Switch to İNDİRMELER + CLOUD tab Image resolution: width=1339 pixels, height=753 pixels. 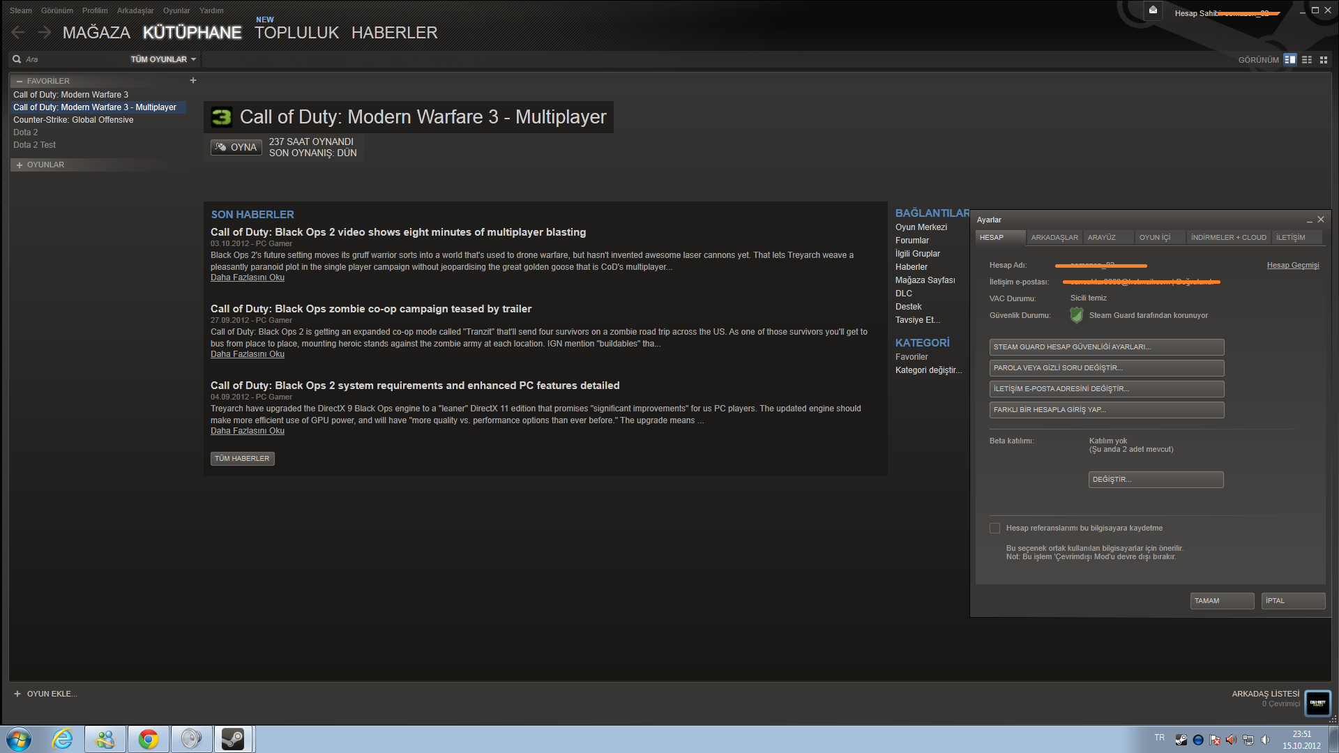click(1229, 238)
